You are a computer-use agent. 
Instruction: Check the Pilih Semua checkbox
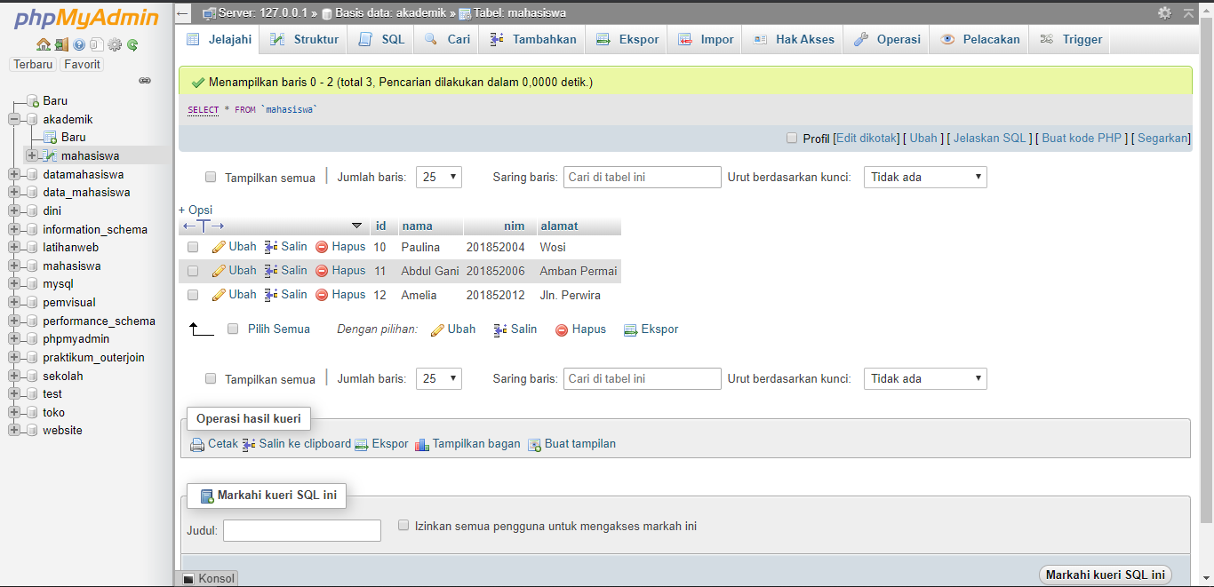(x=233, y=328)
